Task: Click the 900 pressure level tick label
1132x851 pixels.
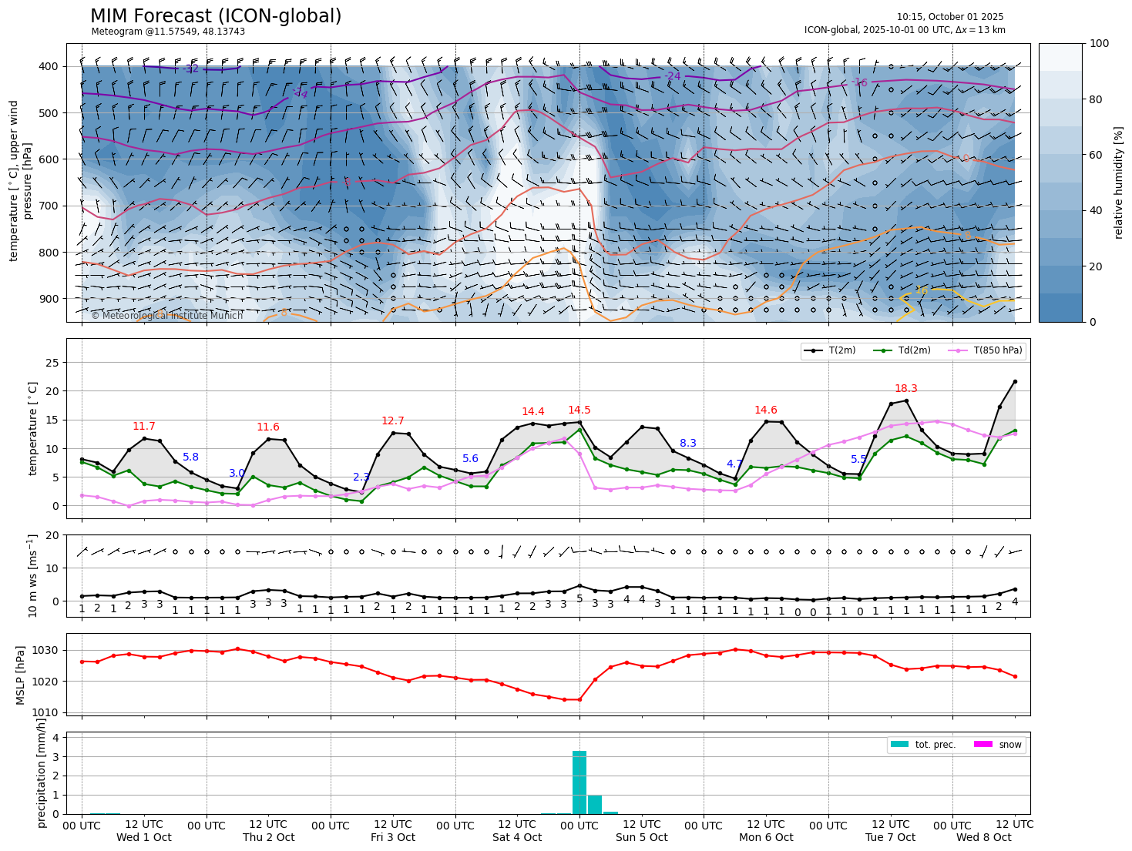Action: [x=49, y=299]
